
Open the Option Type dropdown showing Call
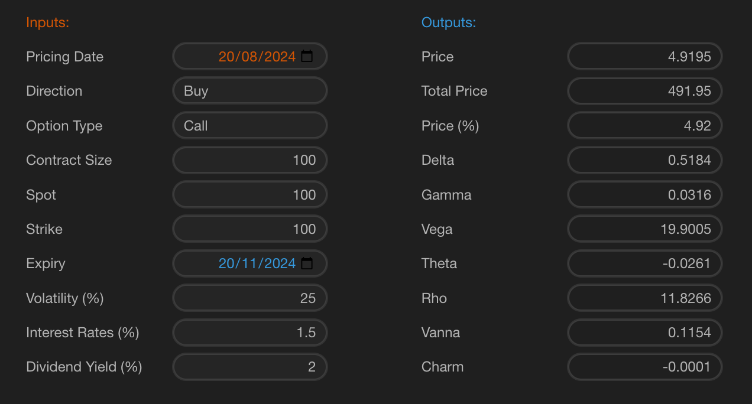pyautogui.click(x=249, y=126)
